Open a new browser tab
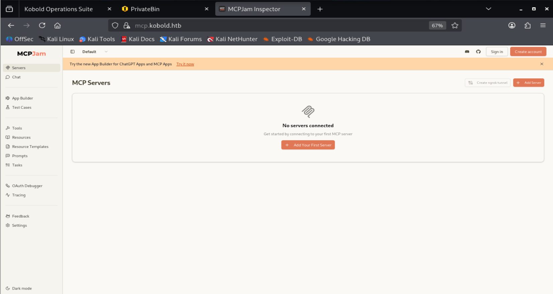This screenshot has height=294, width=553. pos(320,9)
